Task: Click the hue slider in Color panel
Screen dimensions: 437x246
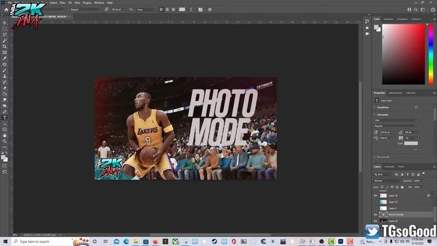Action: (431, 54)
